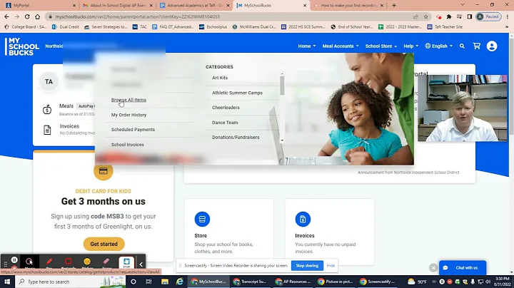
Task: Open My Order History menu entry
Action: (x=128, y=115)
